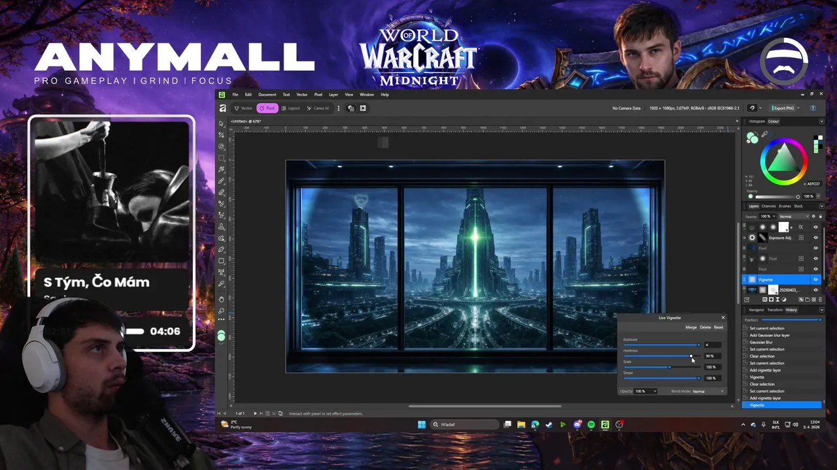837x470 pixels.
Task: Open layer settings gear in Layers panel
Action: [813, 216]
